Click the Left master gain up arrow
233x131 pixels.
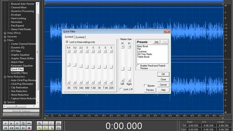pyautogui.click(x=122, y=47)
